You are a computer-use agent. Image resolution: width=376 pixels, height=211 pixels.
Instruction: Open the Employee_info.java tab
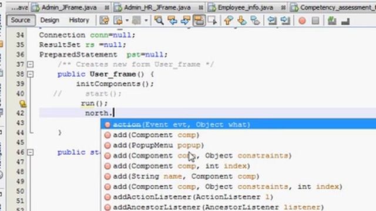click(x=246, y=8)
